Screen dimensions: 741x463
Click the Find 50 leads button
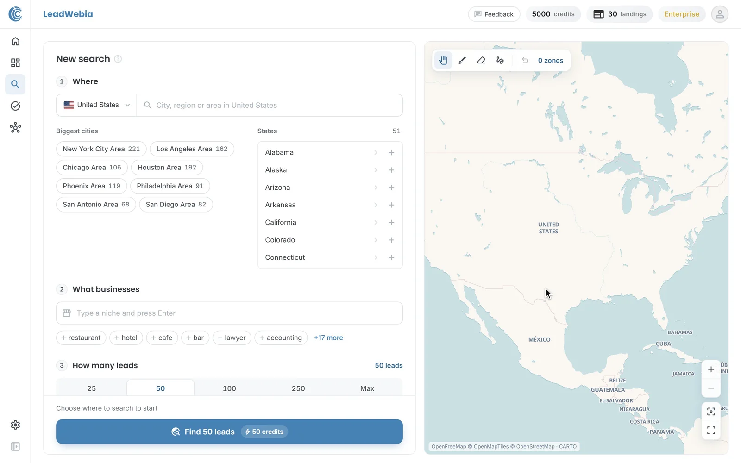tap(229, 432)
